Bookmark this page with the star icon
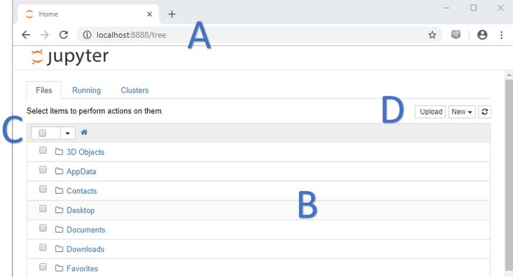The width and height of the screenshot is (513, 279). (x=432, y=35)
